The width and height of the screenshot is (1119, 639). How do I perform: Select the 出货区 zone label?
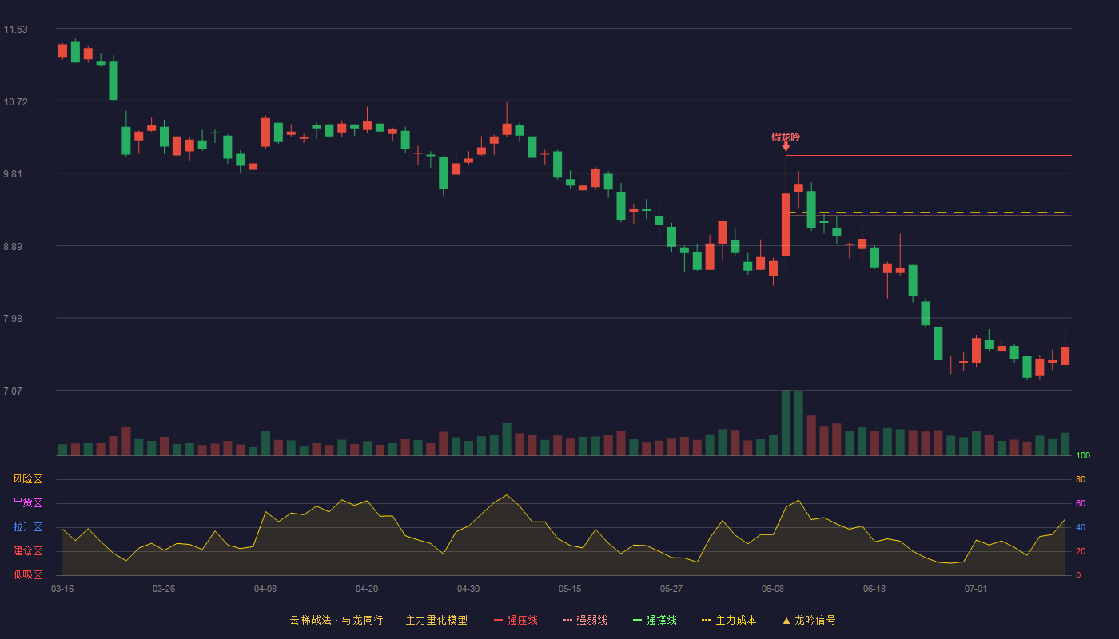click(x=27, y=503)
